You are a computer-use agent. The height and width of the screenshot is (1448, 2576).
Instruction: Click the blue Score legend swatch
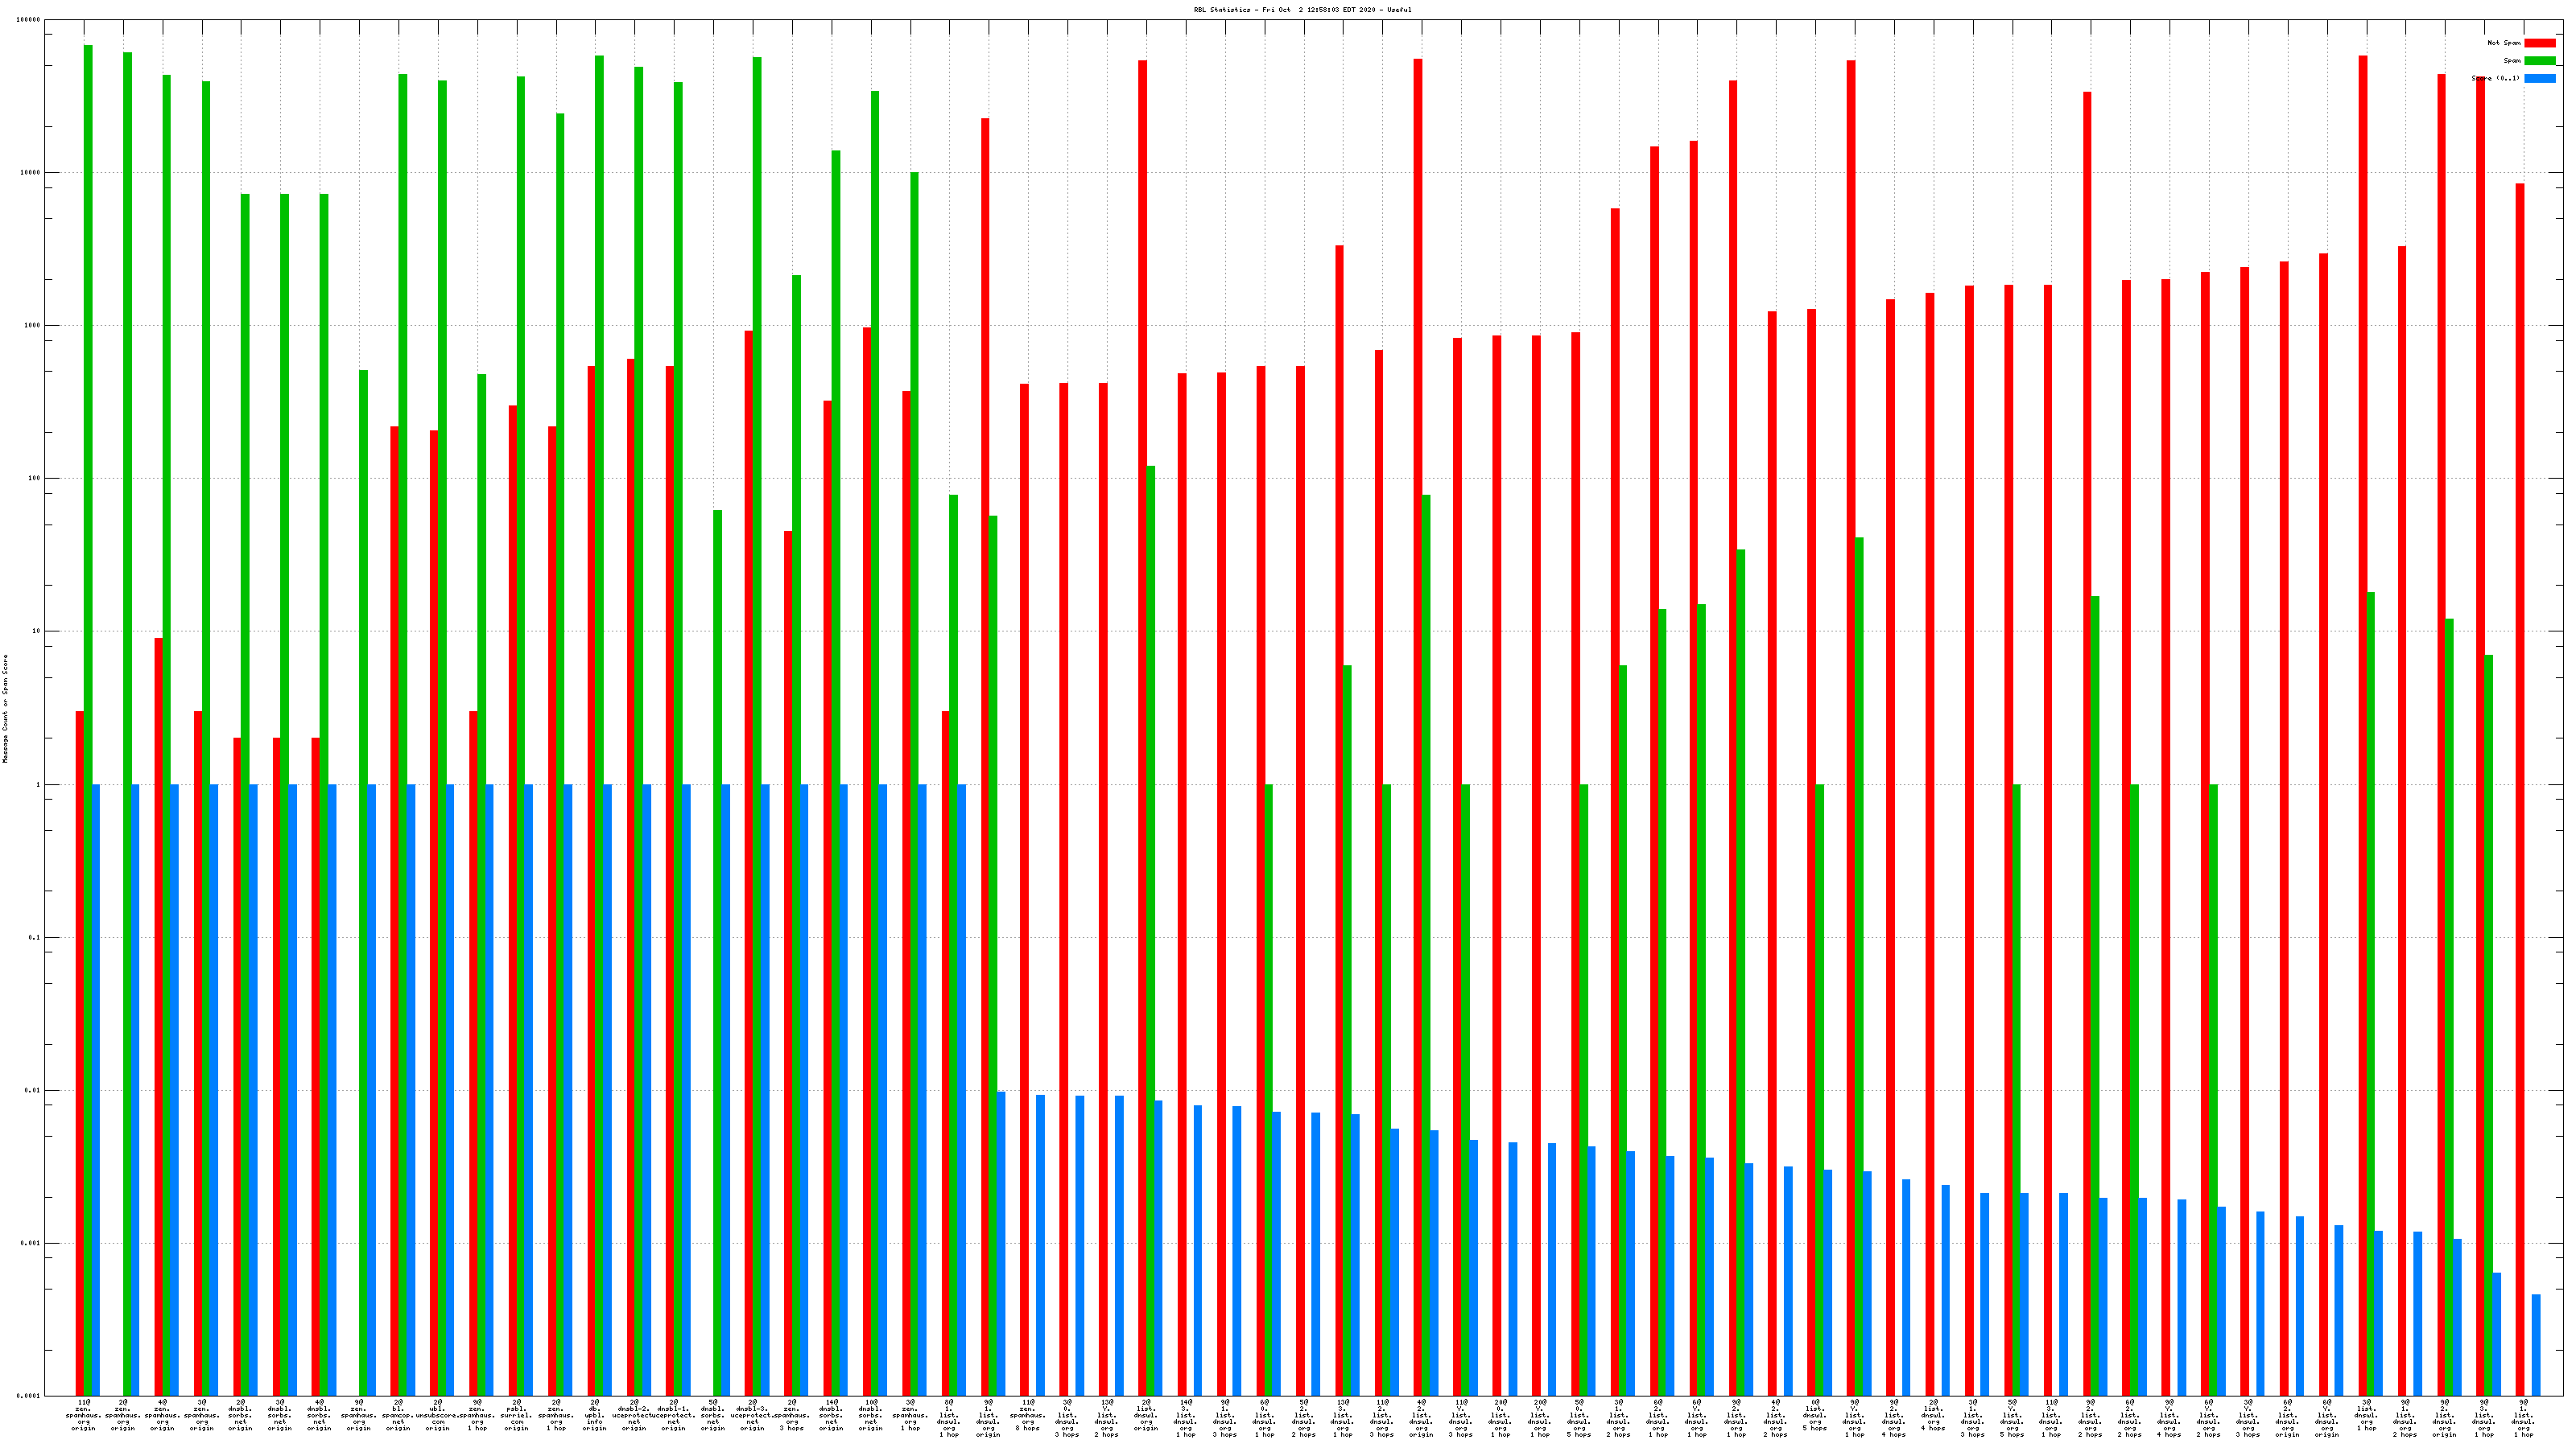click(2539, 78)
